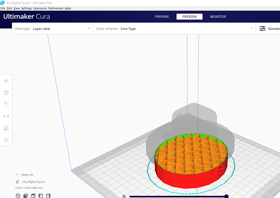
Task: Click the Color scheme chevron arrow
Action: [252, 28]
